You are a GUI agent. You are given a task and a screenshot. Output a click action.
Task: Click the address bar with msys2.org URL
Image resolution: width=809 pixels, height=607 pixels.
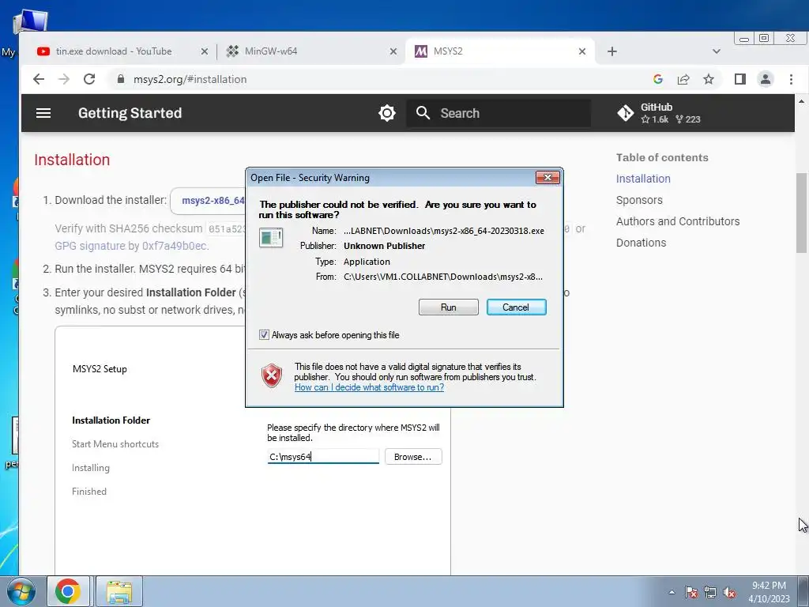point(382,79)
